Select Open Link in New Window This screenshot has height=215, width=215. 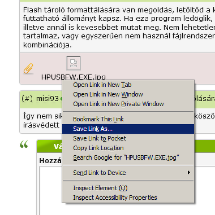click(x=128, y=94)
